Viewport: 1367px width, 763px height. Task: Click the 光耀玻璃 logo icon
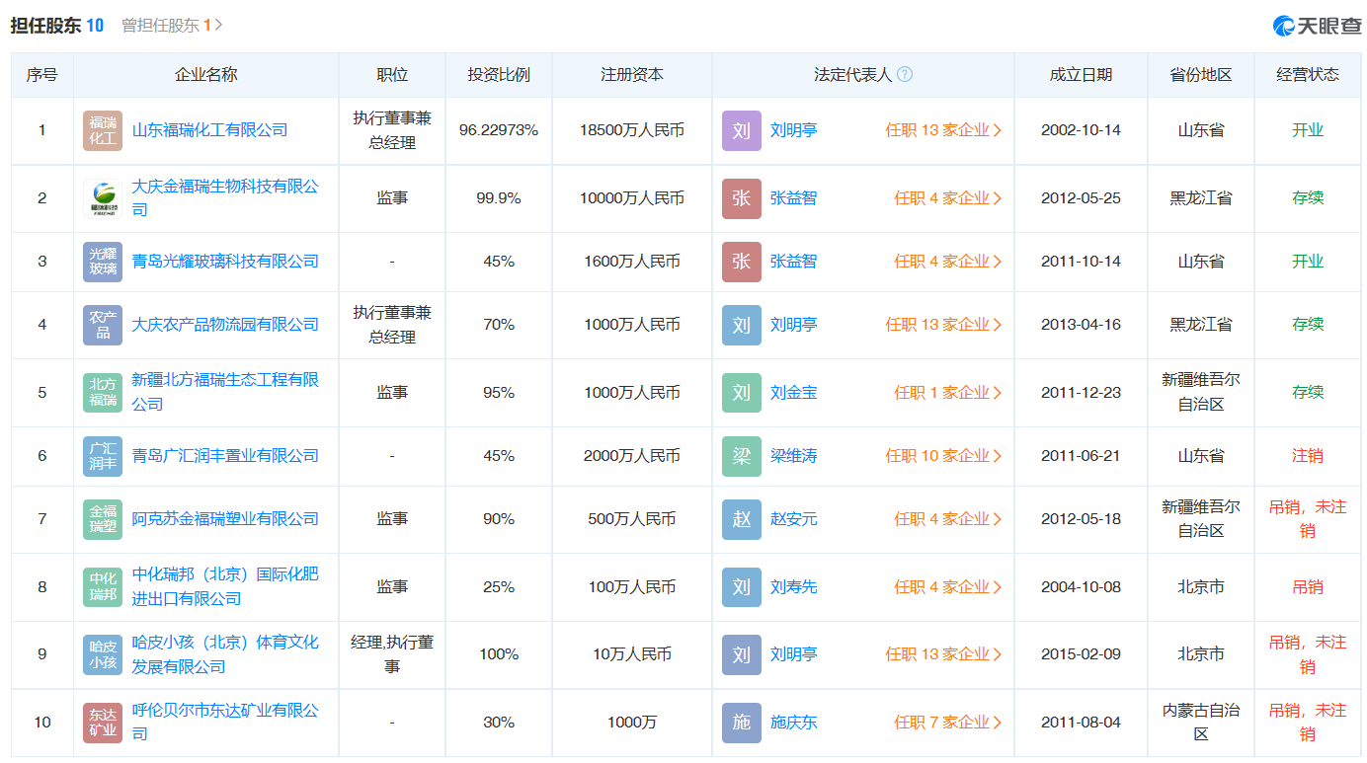click(103, 262)
